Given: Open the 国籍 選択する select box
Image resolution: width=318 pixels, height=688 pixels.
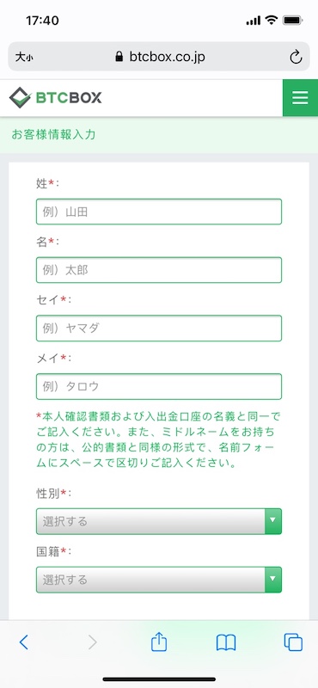Looking at the screenshot, I should (159, 580).
